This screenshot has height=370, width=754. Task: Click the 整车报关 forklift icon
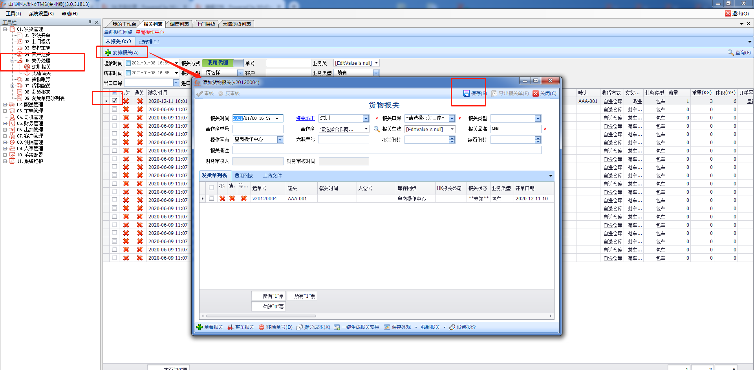coord(231,327)
